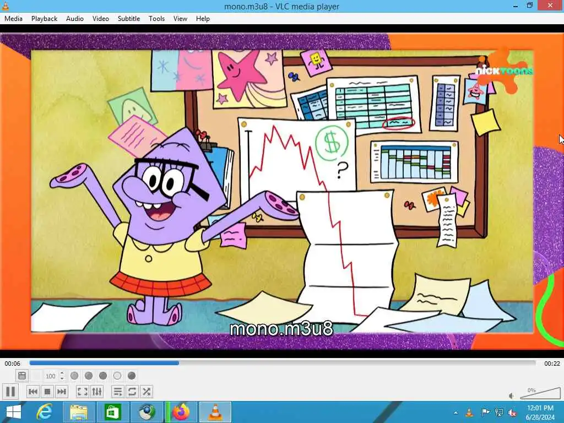Close the VLC media player window
Screen dimensions: 564x423
point(550,6)
